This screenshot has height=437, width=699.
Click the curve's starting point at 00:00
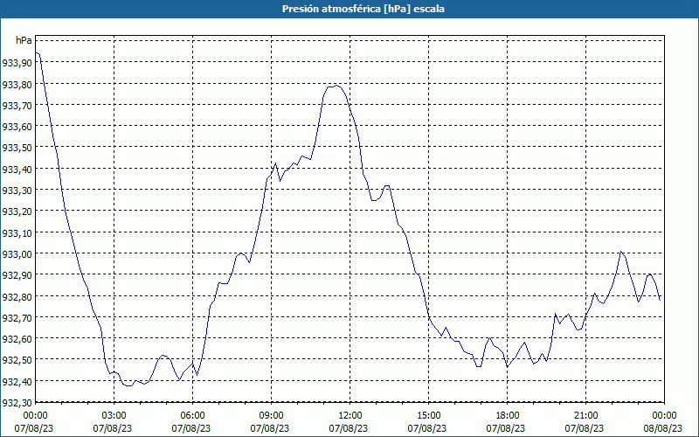point(36,53)
